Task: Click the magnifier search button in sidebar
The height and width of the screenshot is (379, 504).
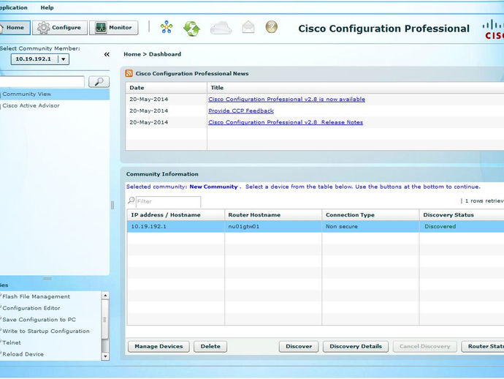Action: click(x=99, y=82)
